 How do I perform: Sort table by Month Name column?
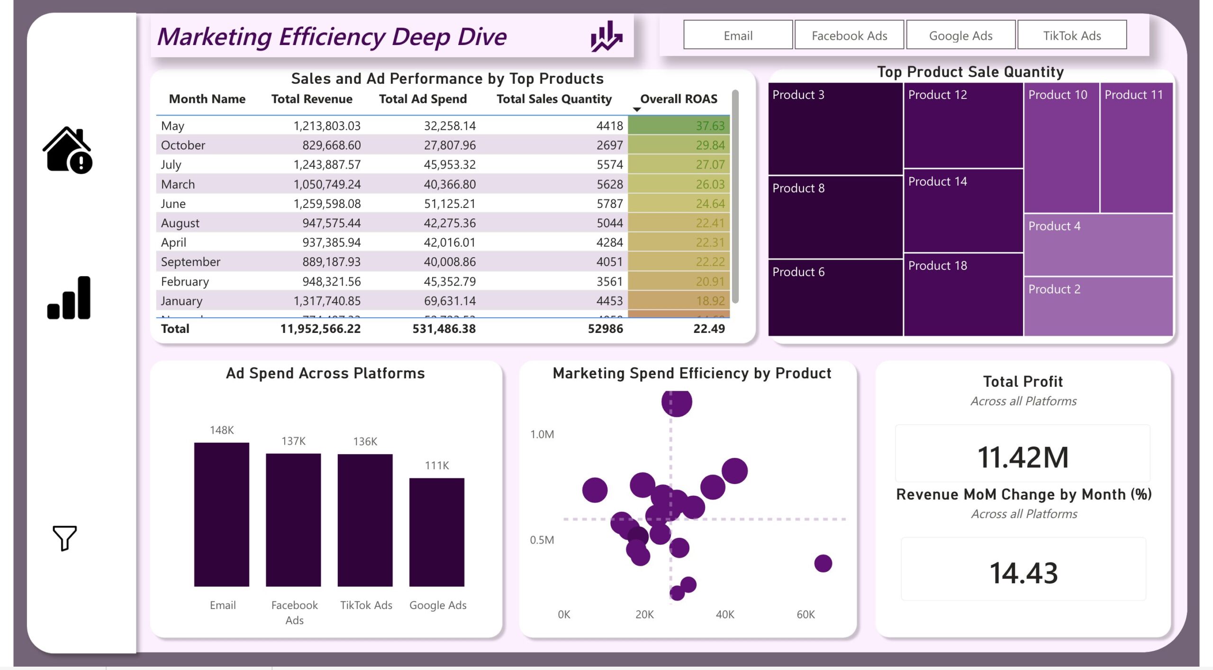tap(207, 99)
